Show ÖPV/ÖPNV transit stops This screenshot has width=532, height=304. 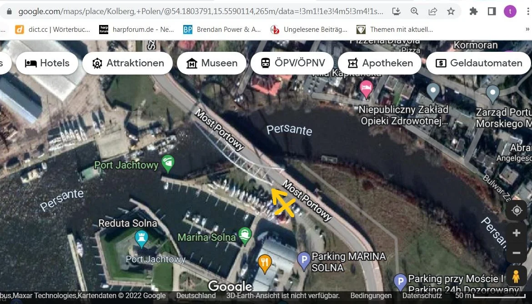(x=291, y=63)
